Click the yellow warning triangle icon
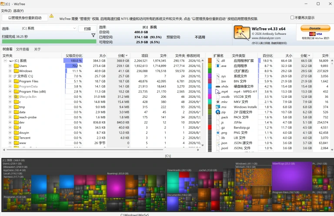Viewport: 334px width, 216px height. [x=52, y=16]
